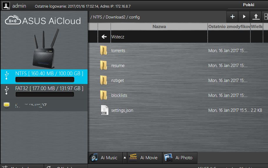Click the ASUS AiCloud cloud logo

(13, 20)
